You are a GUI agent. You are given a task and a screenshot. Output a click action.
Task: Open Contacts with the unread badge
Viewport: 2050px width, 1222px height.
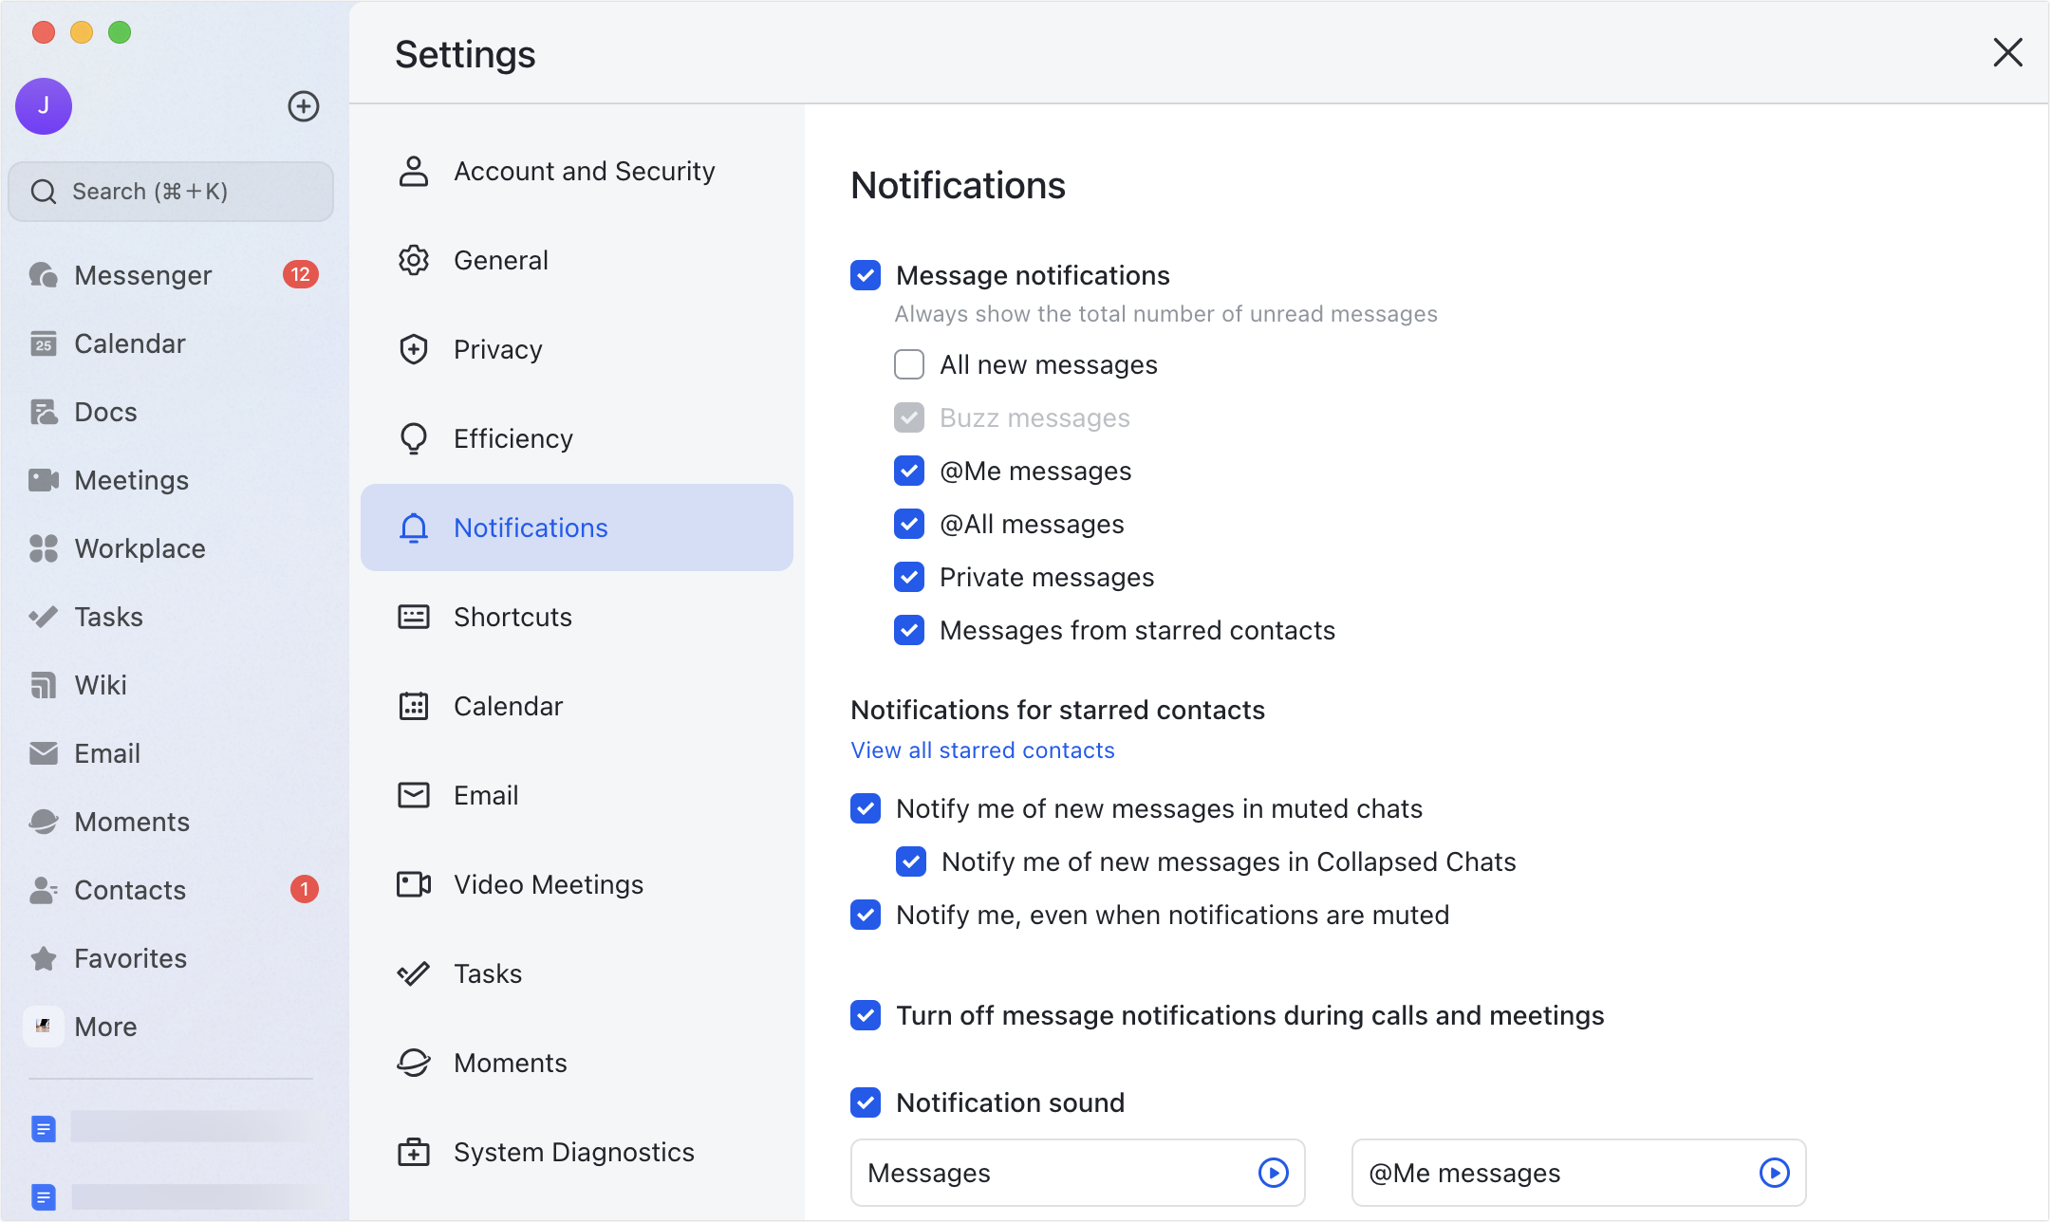(129, 890)
